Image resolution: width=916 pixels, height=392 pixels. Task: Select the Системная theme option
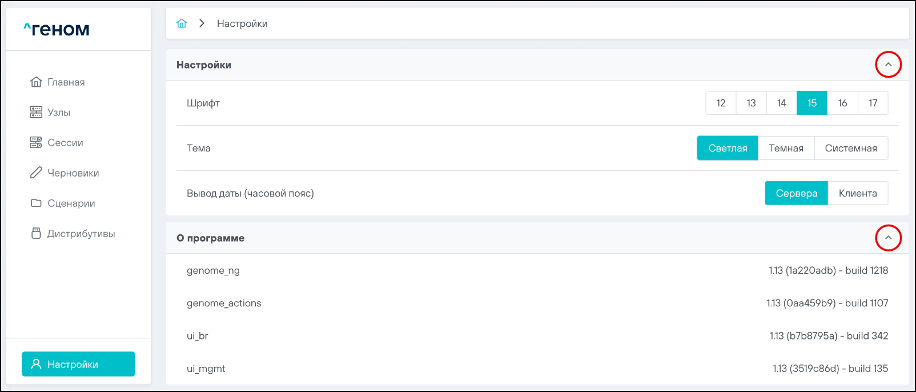pyautogui.click(x=850, y=148)
